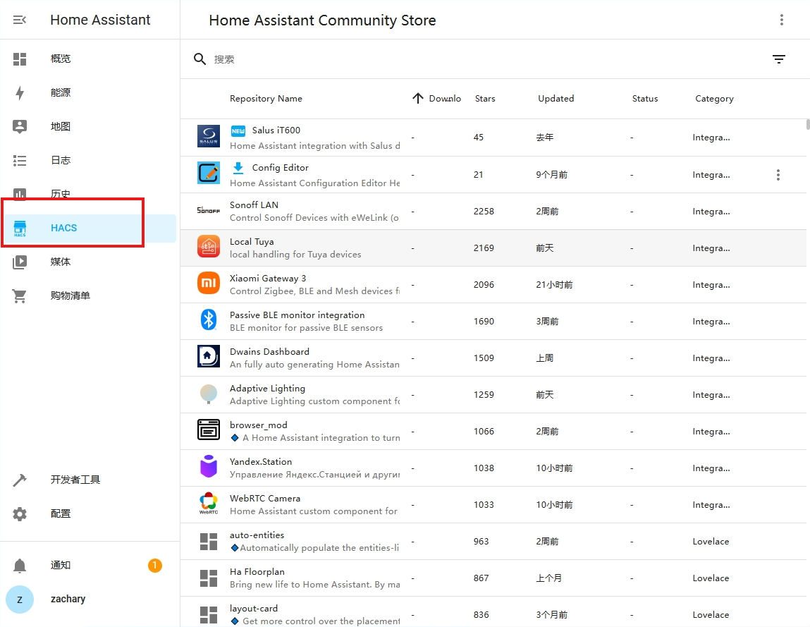
Task: Open the 配置 settings gear icon
Action: (x=20, y=513)
